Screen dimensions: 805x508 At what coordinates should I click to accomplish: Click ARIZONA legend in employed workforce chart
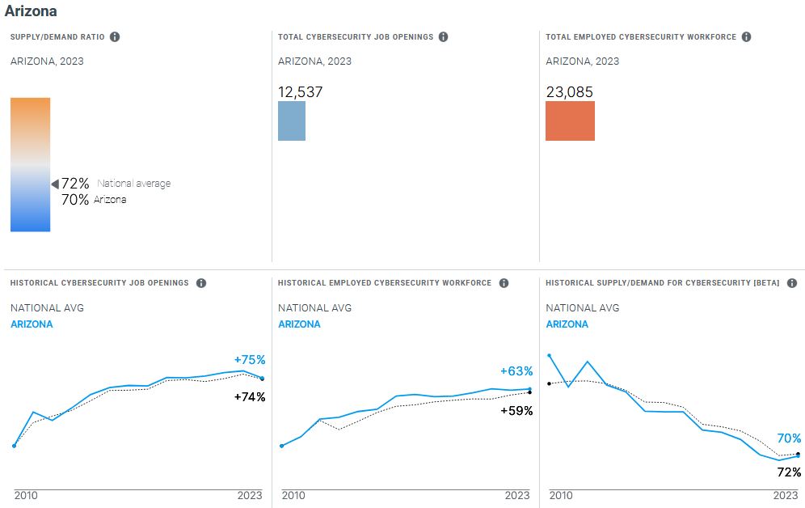pyautogui.click(x=299, y=324)
